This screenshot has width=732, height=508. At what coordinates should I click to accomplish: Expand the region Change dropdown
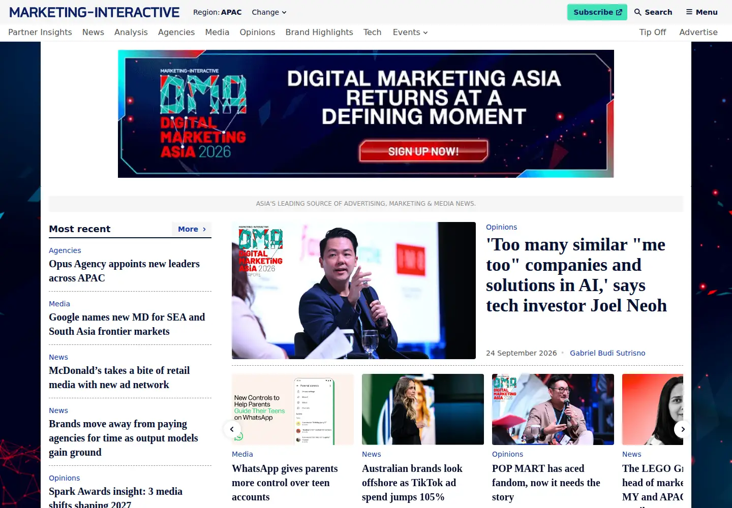(269, 12)
